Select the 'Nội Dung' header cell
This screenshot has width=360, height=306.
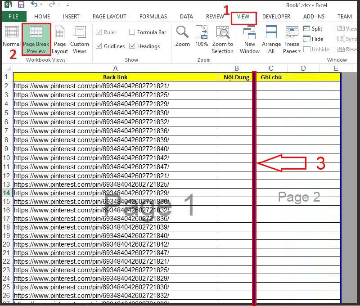click(x=236, y=77)
